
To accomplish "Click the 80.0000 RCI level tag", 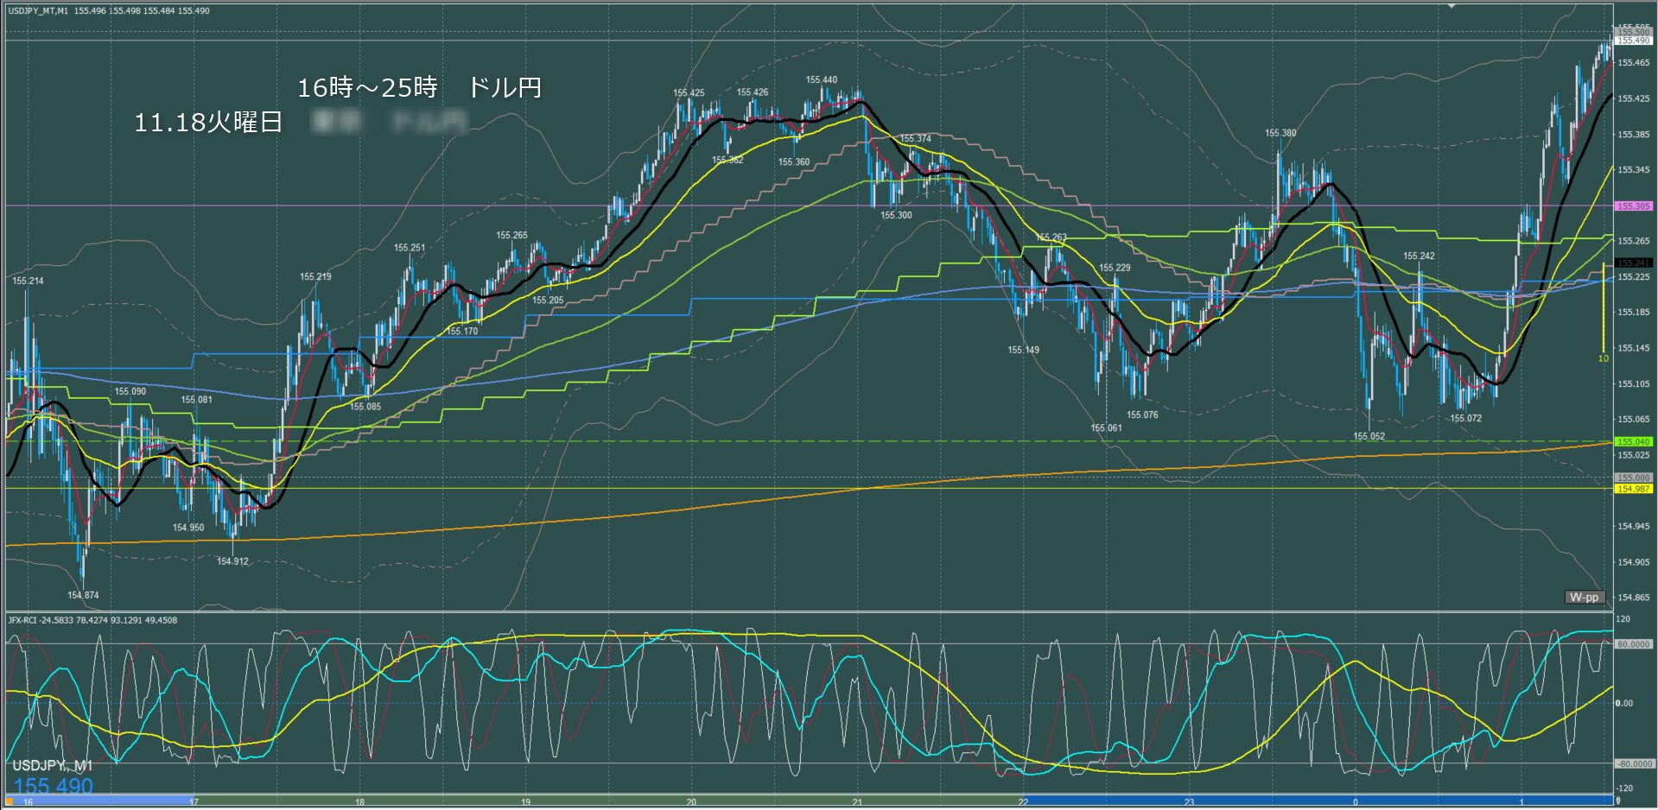I will (1634, 644).
